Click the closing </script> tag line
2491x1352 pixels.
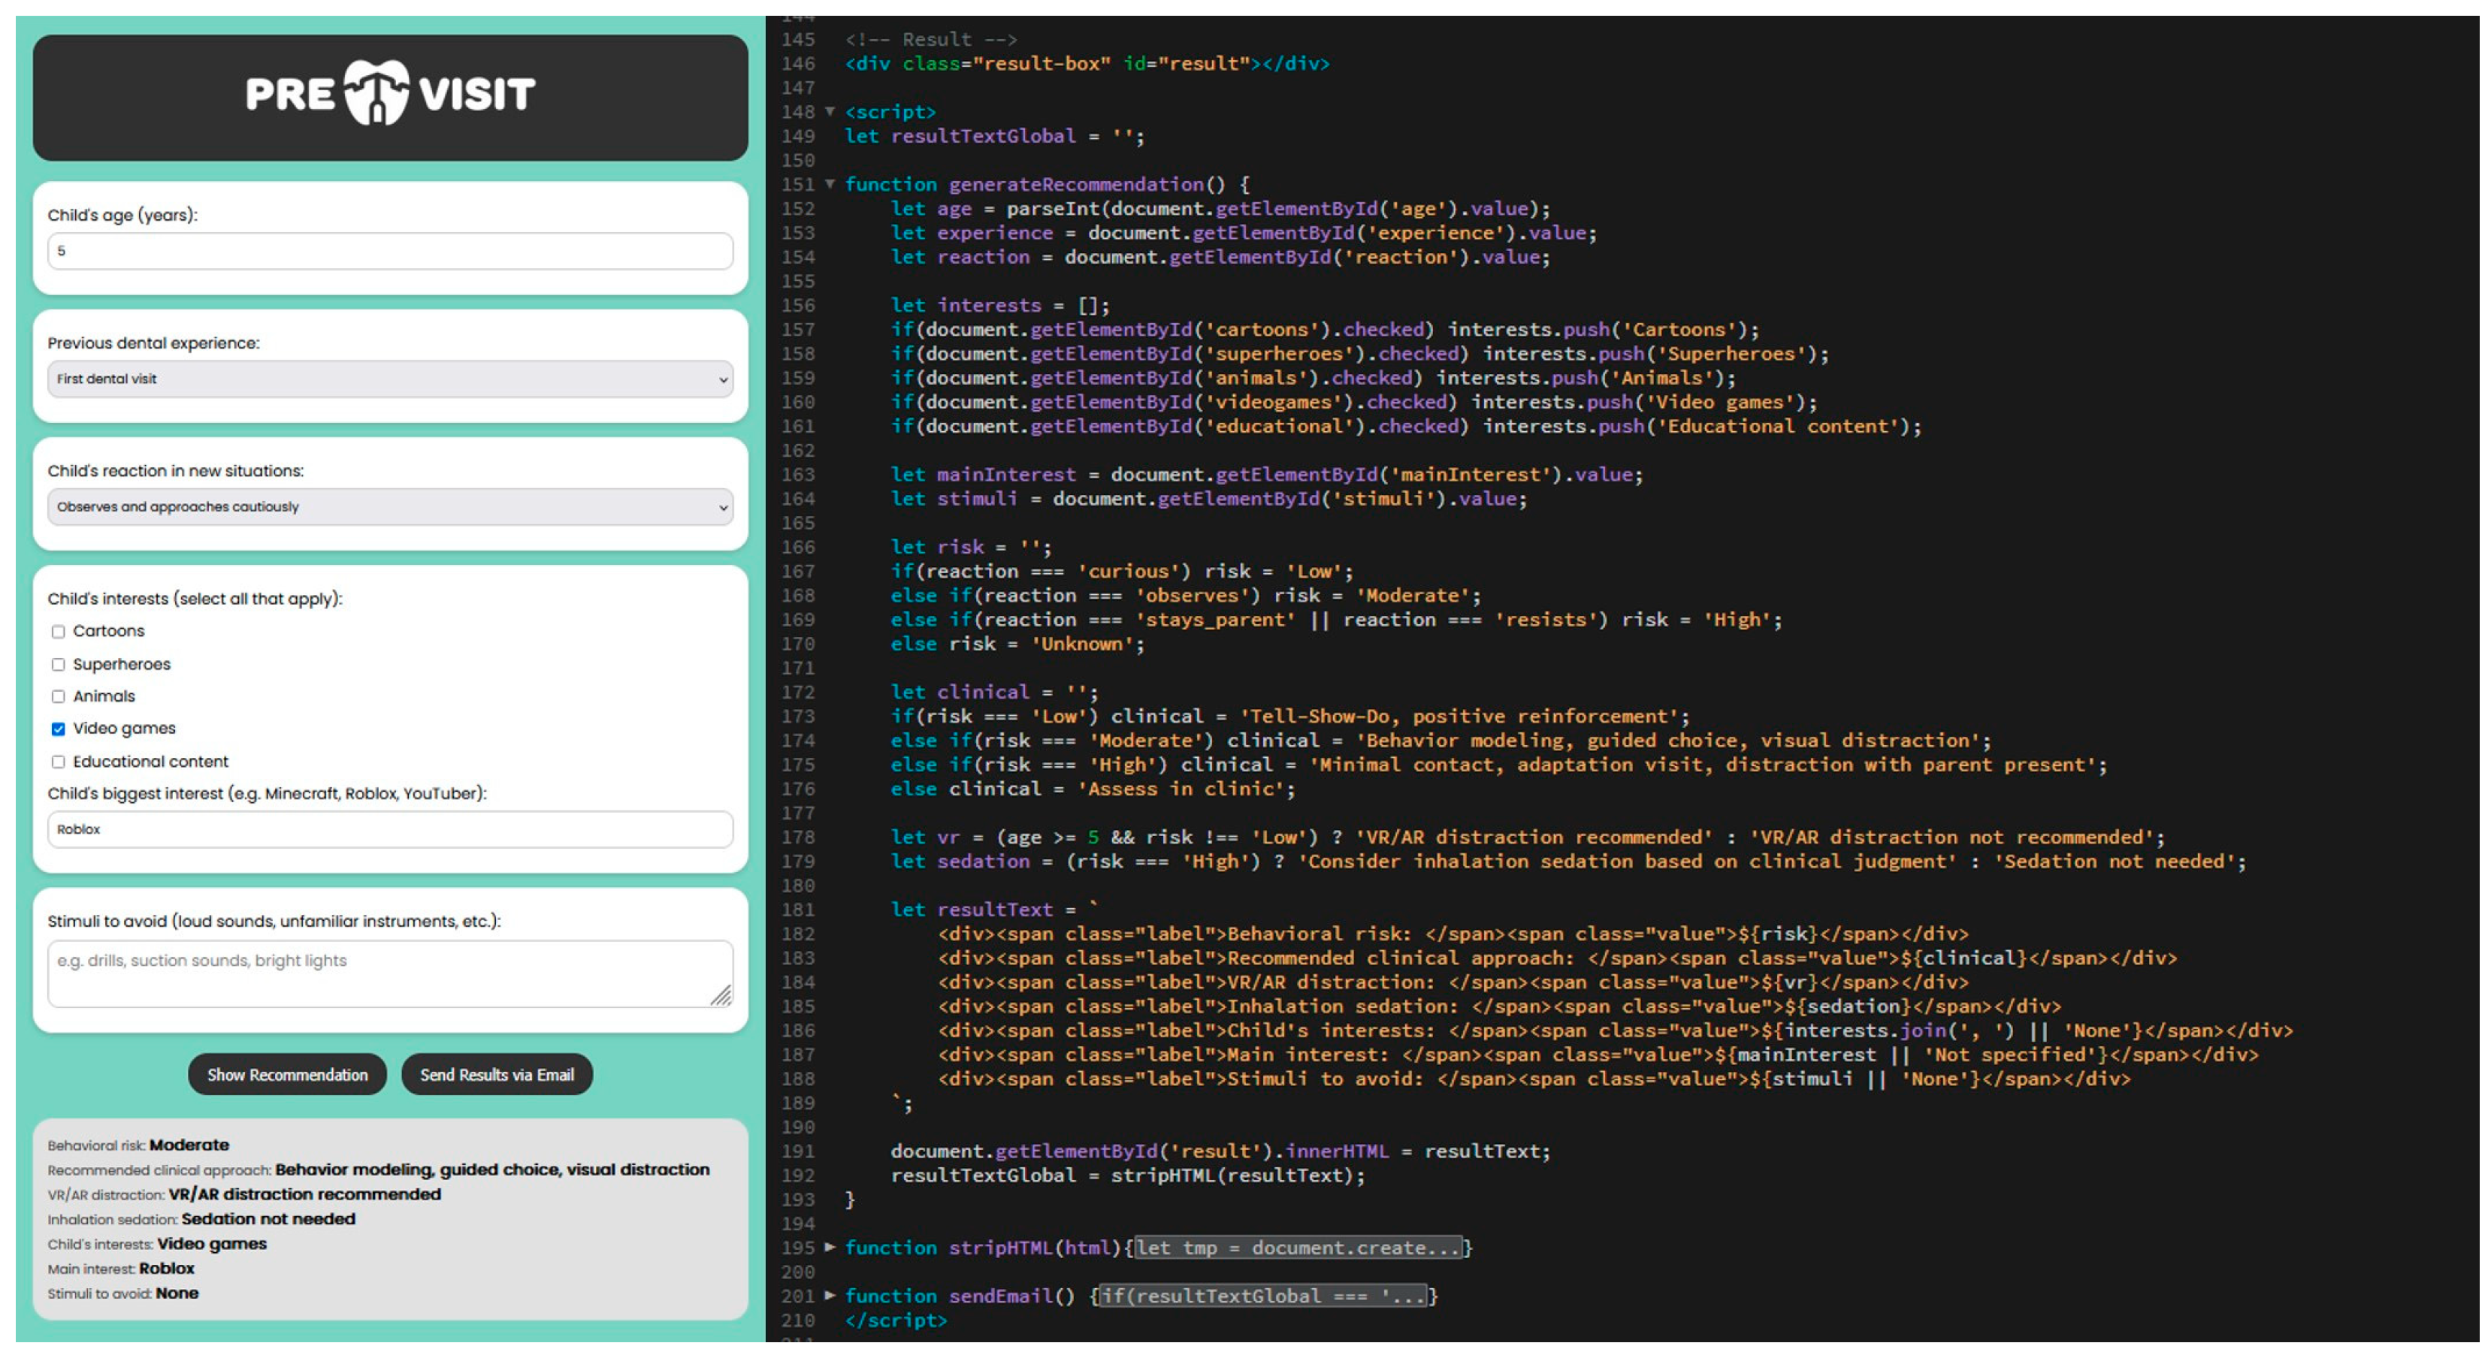(896, 1320)
